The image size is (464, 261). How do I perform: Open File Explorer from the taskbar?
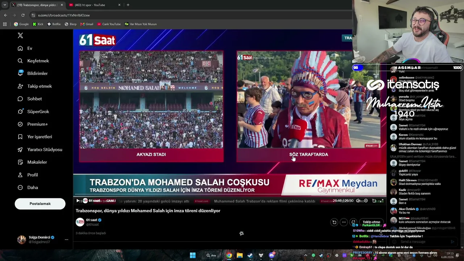pos(240,255)
